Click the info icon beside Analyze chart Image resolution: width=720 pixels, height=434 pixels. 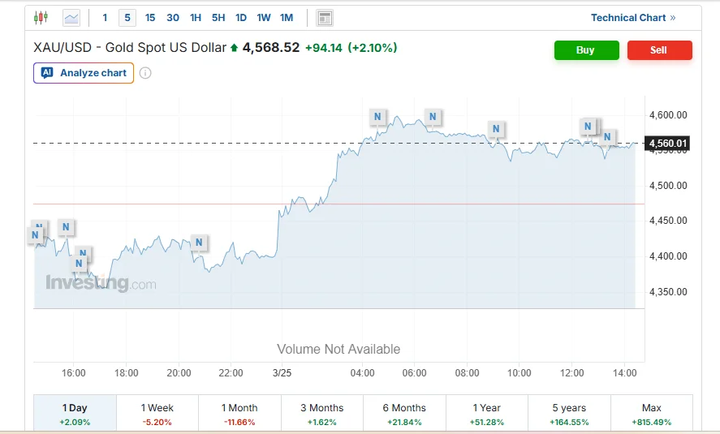tap(145, 73)
